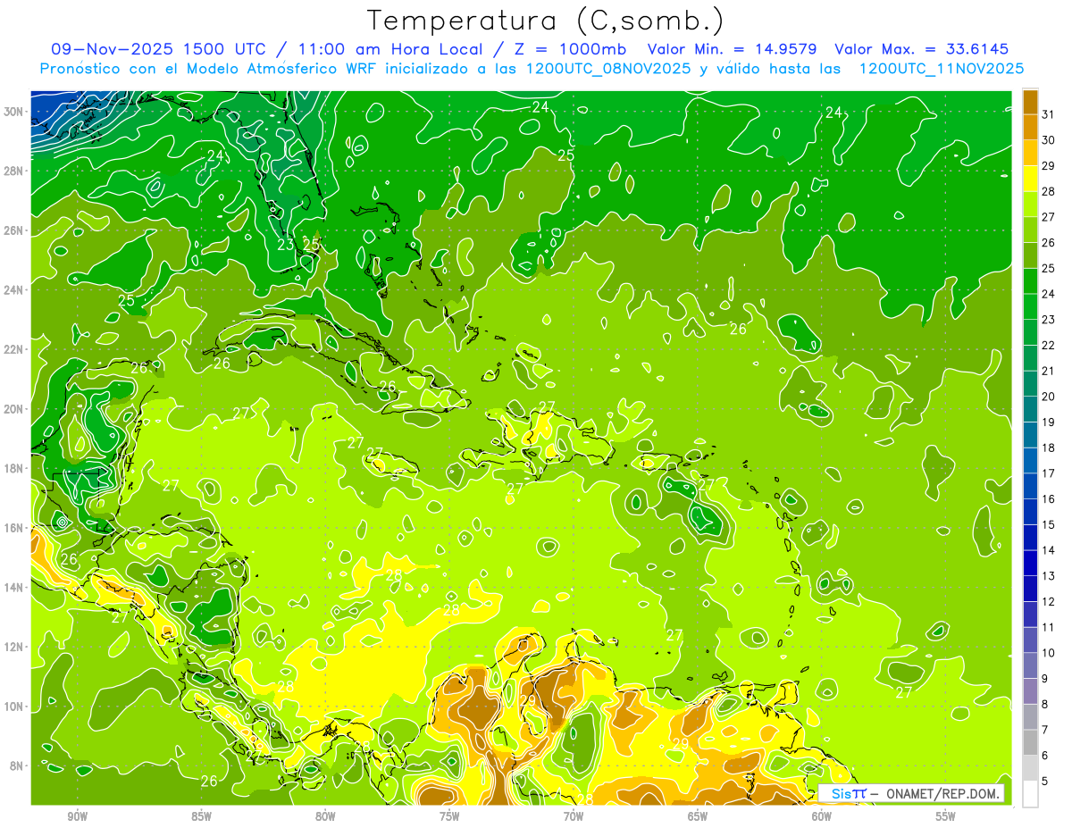Click the 75W longitude axis label
This screenshot has height=828, width=1072.
click(449, 816)
